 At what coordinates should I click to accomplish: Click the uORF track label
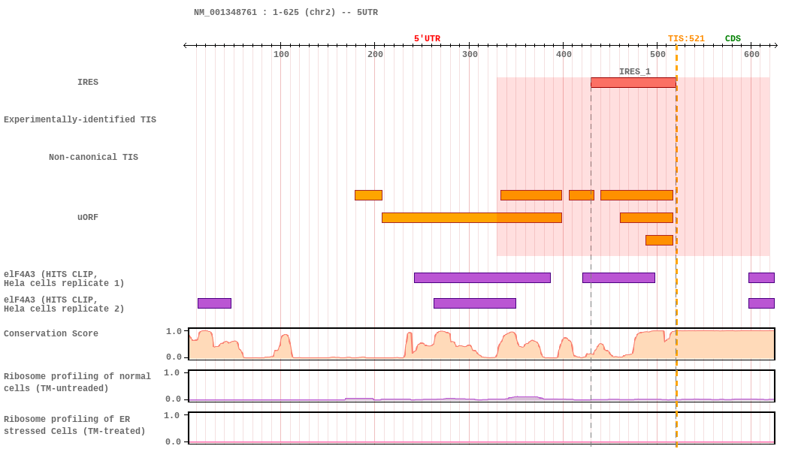coord(88,218)
